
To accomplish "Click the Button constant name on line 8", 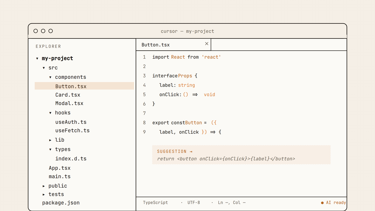I will click(193, 123).
